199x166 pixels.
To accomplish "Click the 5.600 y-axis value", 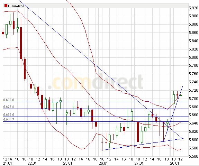I will coord(193,140).
